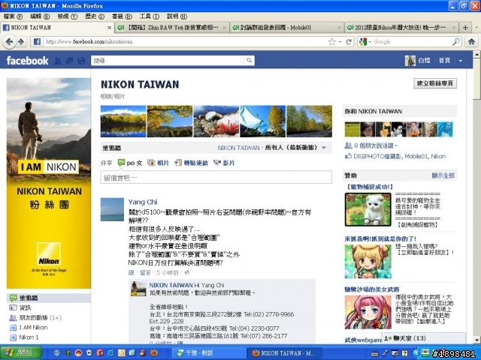The height and width of the screenshot is (360, 481).
Task: Select the 相片 share option
Action: [159, 163]
